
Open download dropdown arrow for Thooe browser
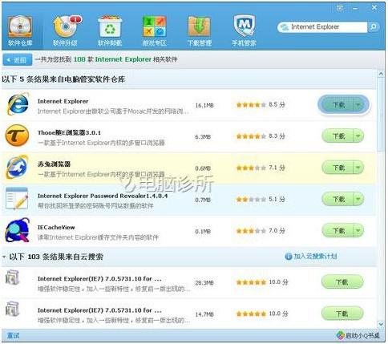pyautogui.click(x=358, y=136)
